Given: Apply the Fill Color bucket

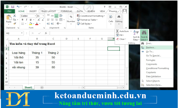Looking at the screenshot, I should [30, 24].
